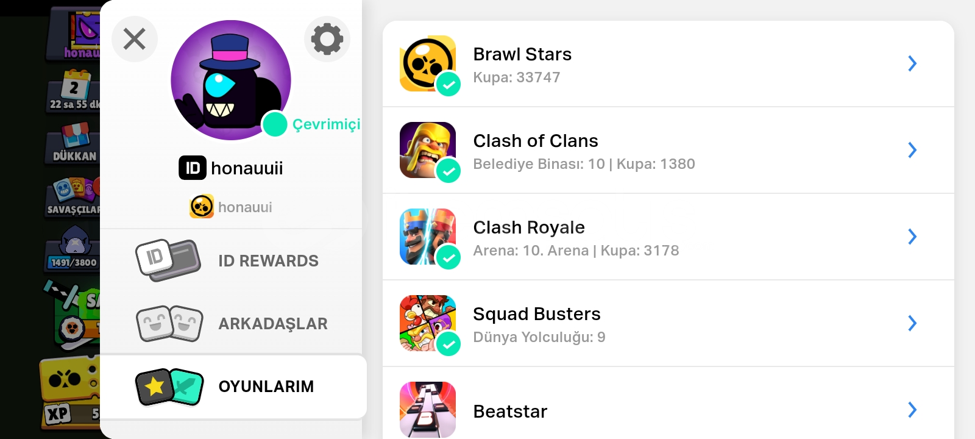Tap the Squad Busters app icon
975x439 pixels.
(x=428, y=323)
